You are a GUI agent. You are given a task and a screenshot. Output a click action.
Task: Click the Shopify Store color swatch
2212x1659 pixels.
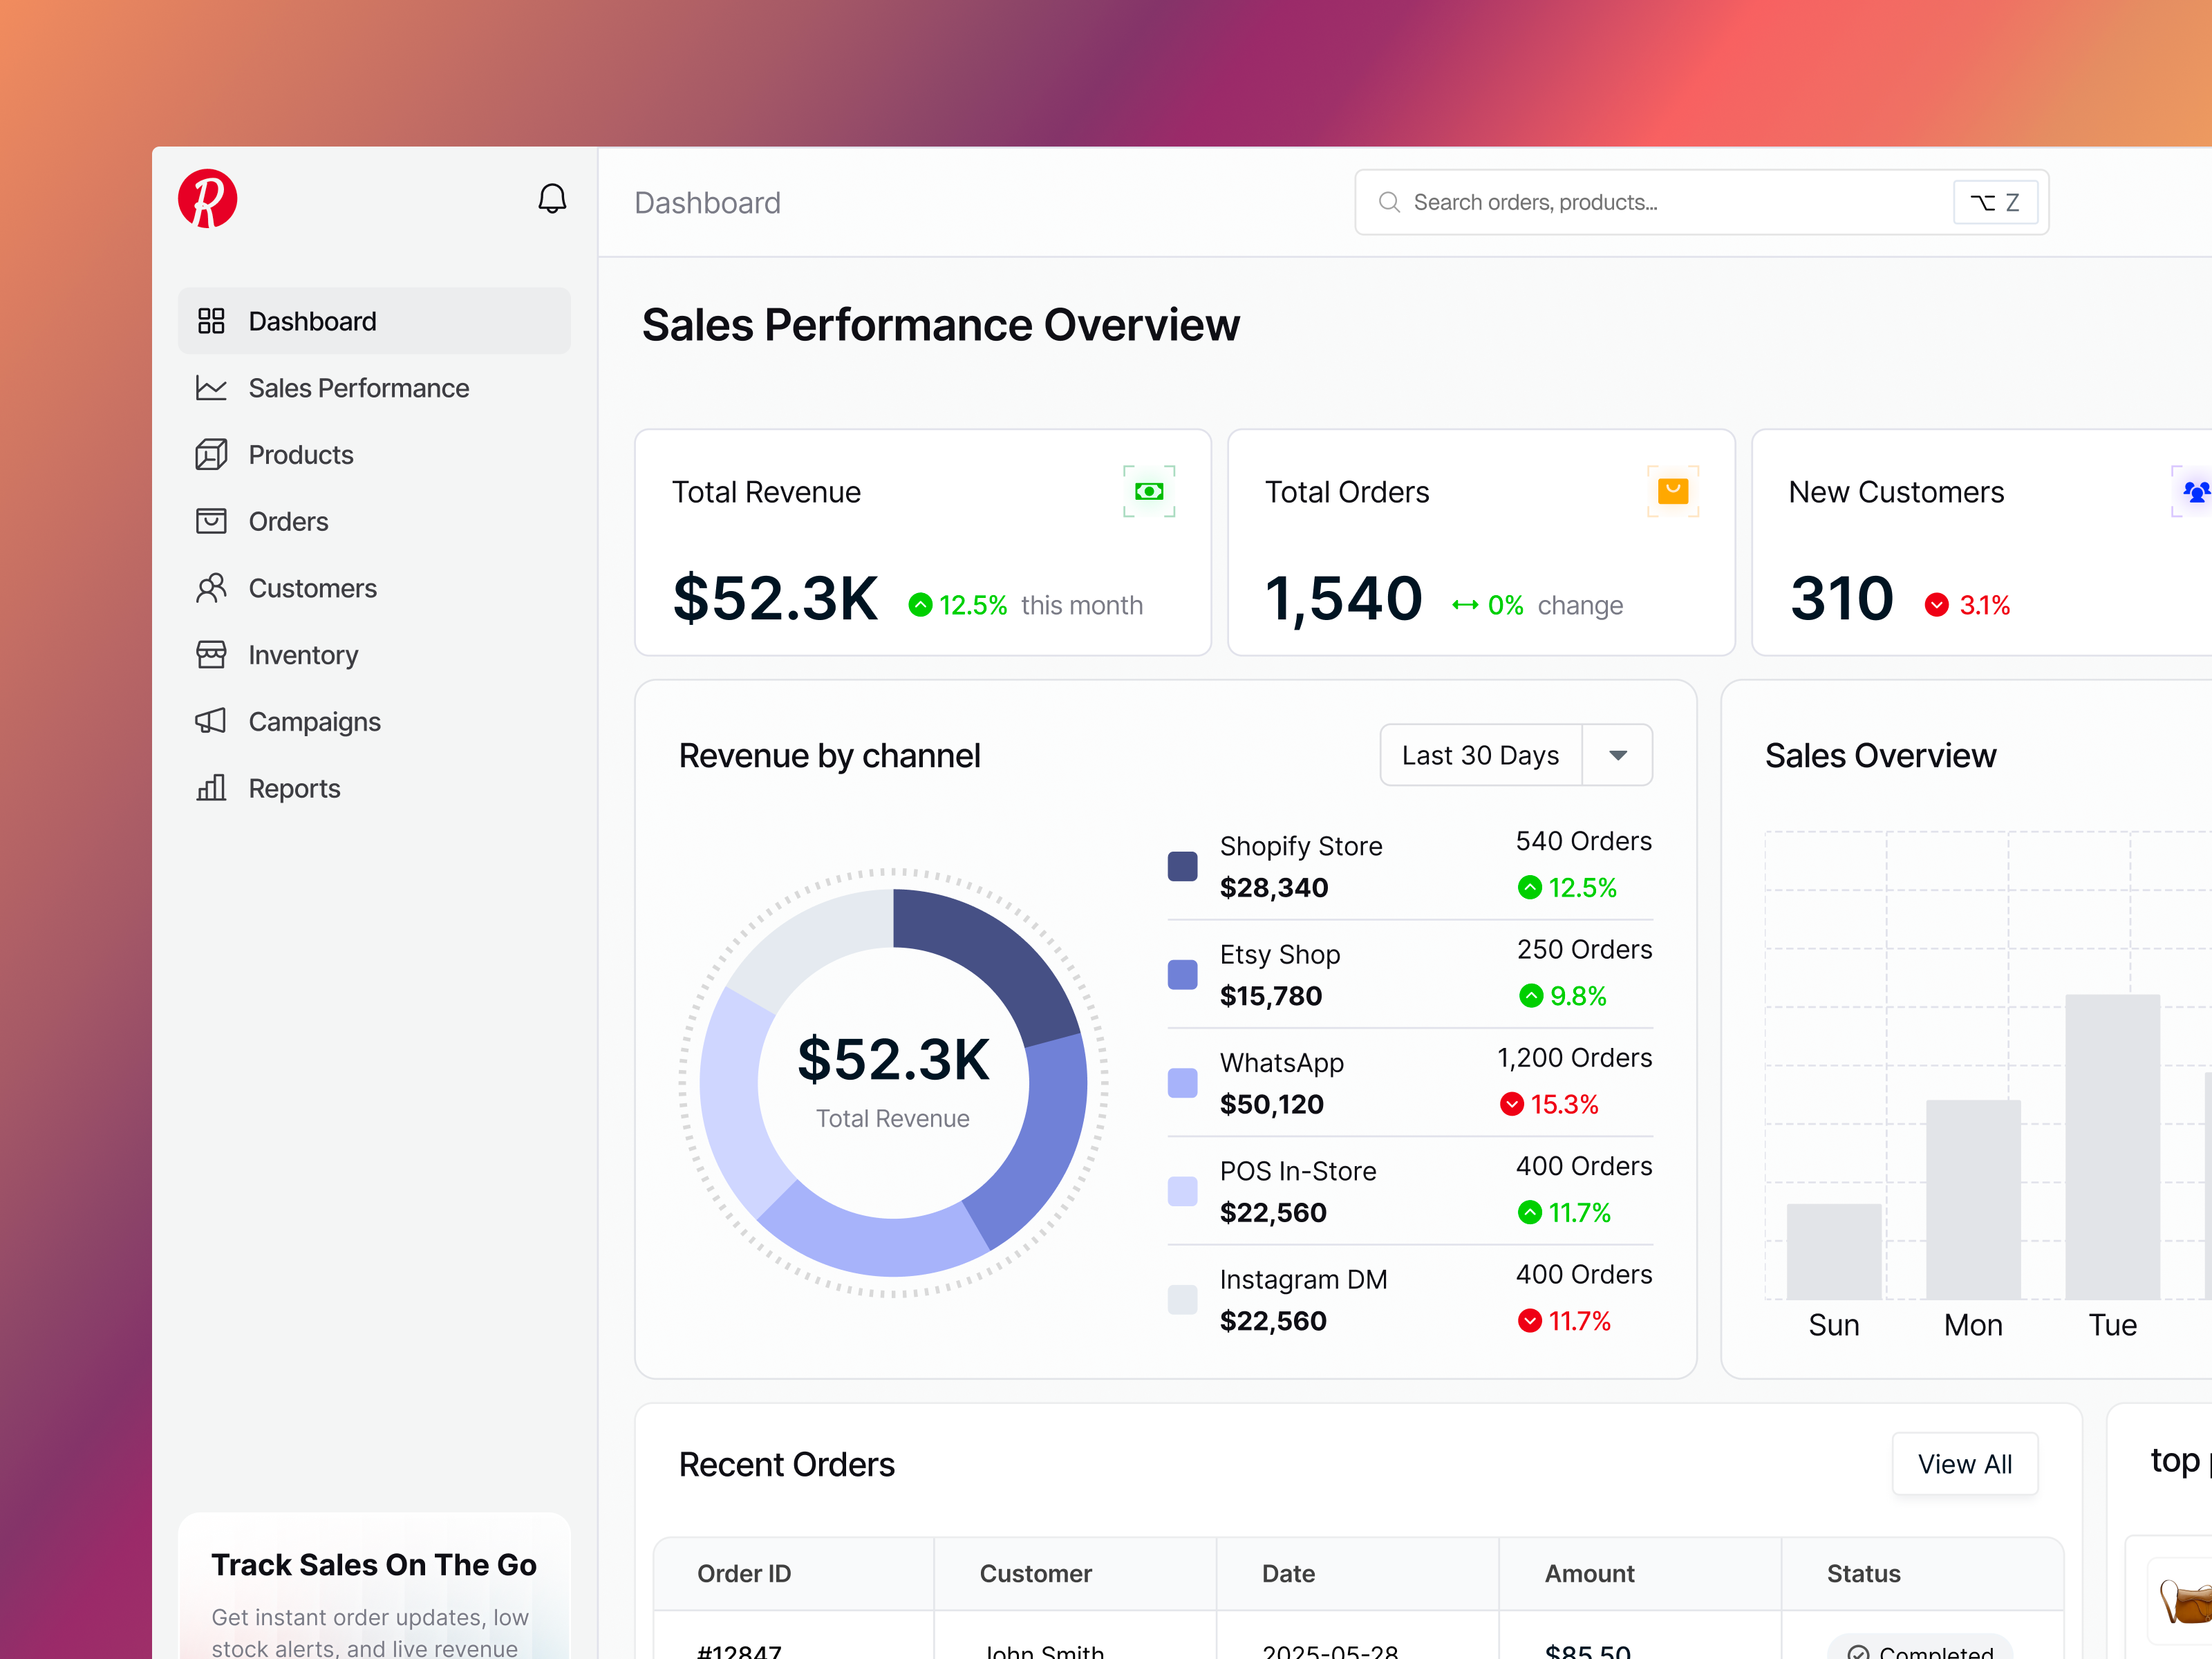(1182, 865)
